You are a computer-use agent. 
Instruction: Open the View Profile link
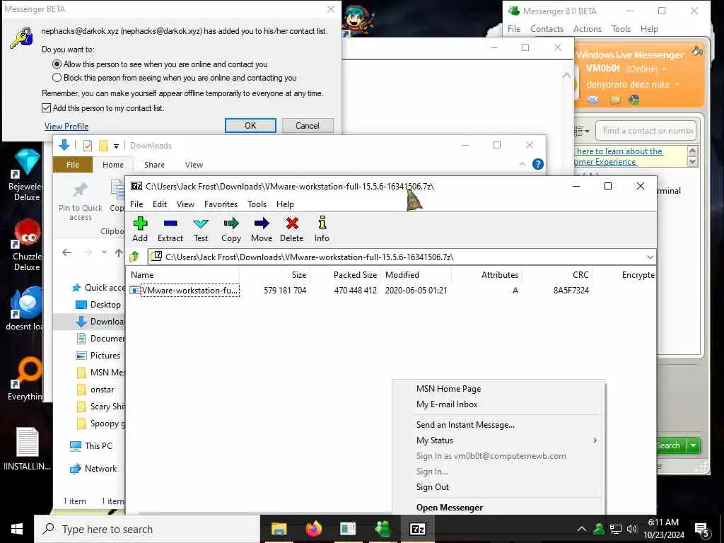tap(66, 127)
